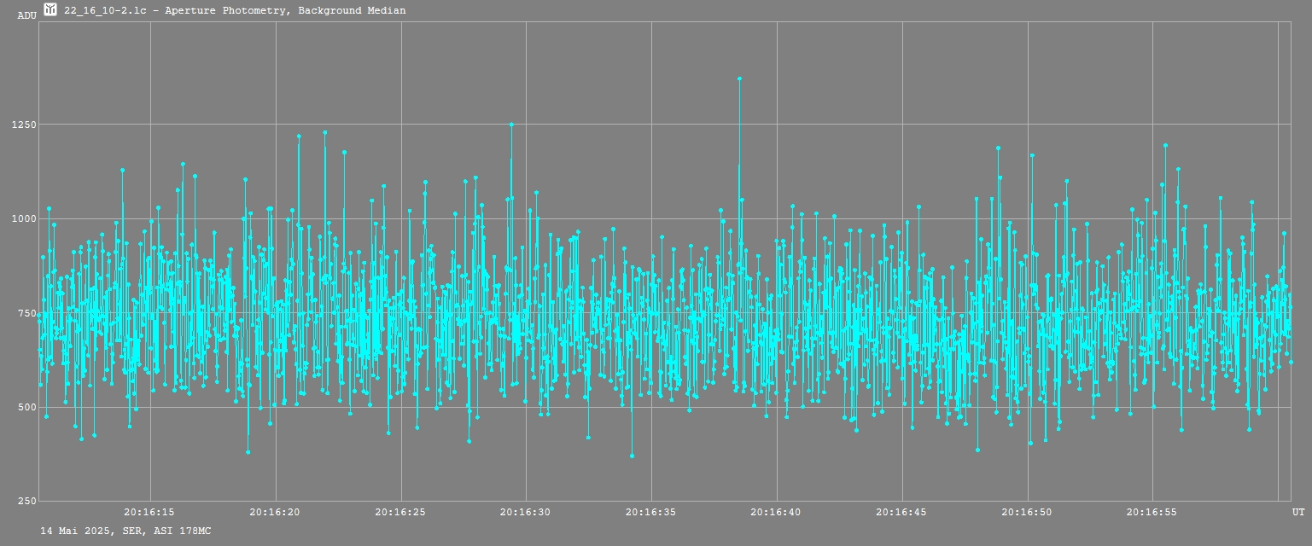This screenshot has height=546, width=1312.
Task: Select the 500 tick on ADU axis
Action: coord(26,407)
